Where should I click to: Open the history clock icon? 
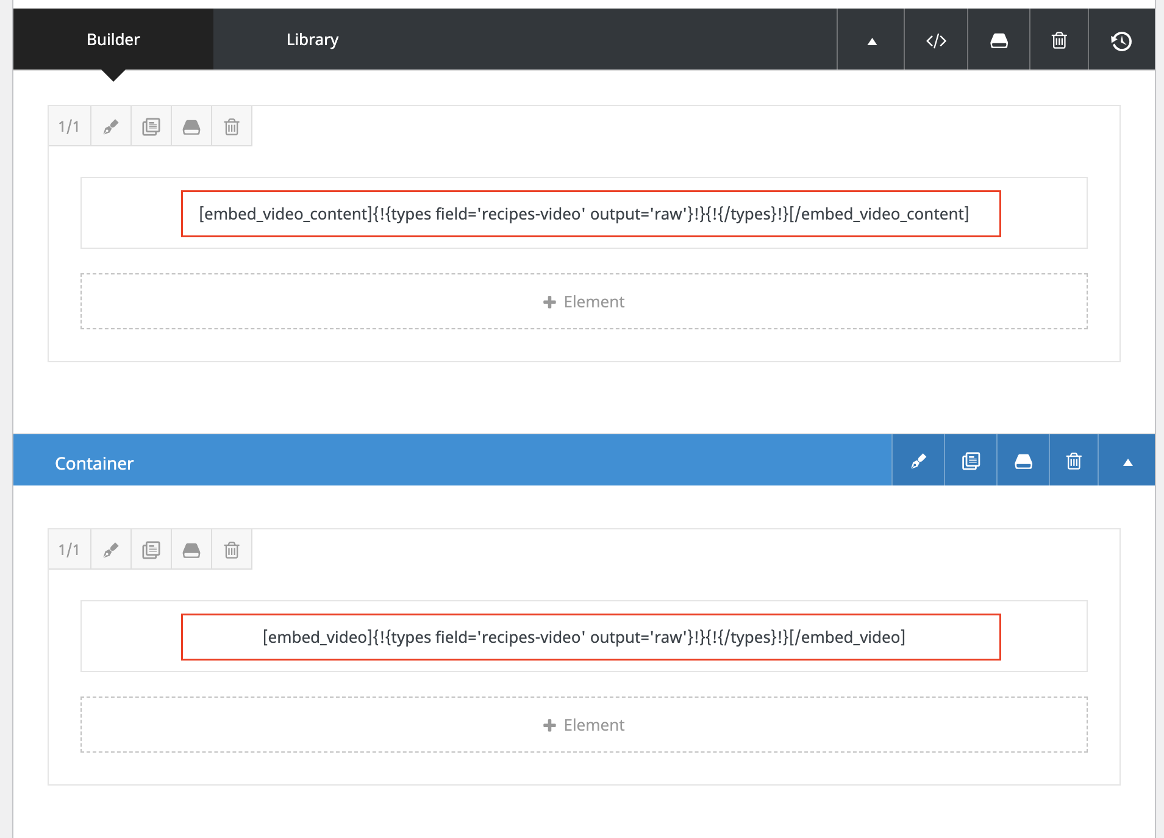pos(1121,41)
